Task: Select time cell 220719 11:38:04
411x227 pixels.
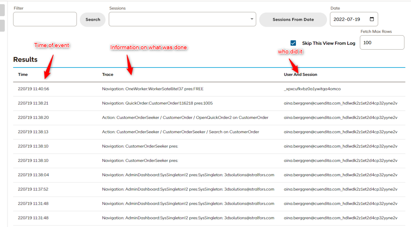Action: [x=34, y=175]
